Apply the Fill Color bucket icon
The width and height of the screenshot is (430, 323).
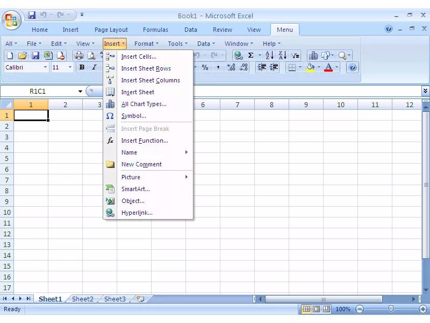310,68
